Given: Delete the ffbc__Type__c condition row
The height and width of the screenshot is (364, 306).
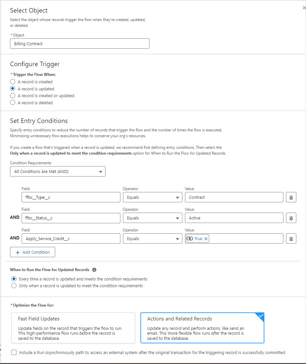Looking at the screenshot, I should pyautogui.click(x=291, y=197).
